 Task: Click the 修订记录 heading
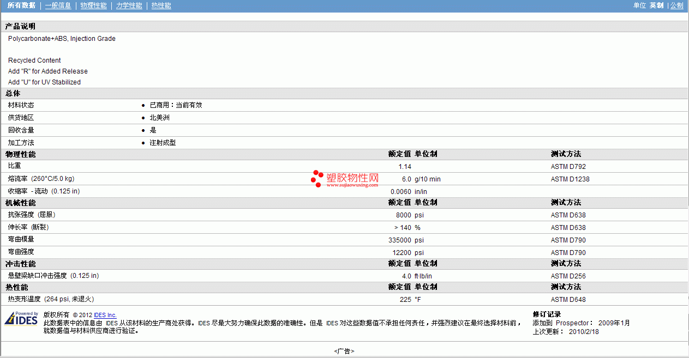coord(547,314)
